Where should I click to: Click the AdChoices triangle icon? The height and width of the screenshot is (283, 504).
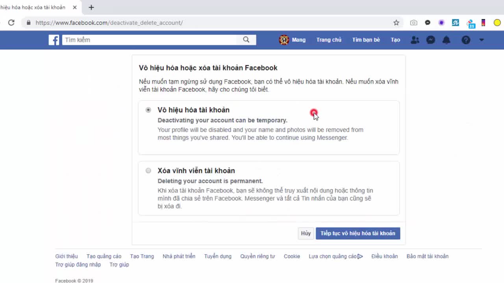pyautogui.click(x=360, y=256)
